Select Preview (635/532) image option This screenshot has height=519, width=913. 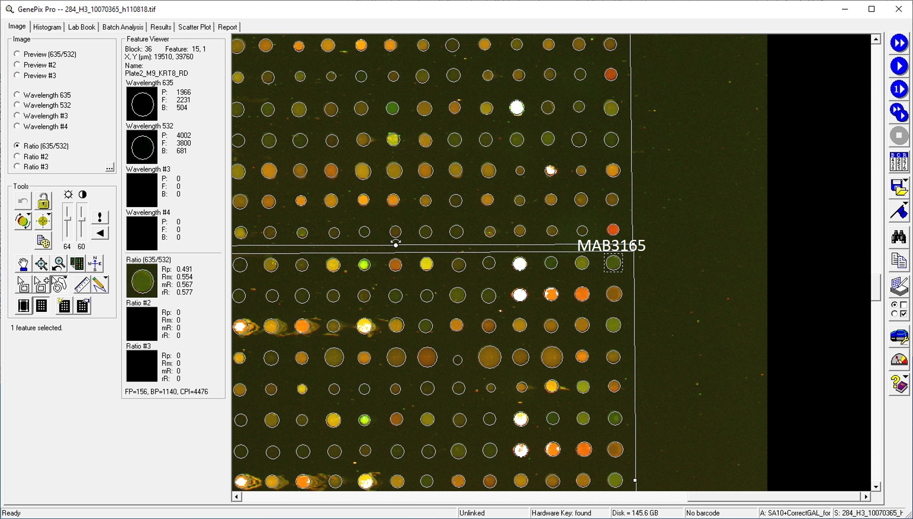(17, 54)
